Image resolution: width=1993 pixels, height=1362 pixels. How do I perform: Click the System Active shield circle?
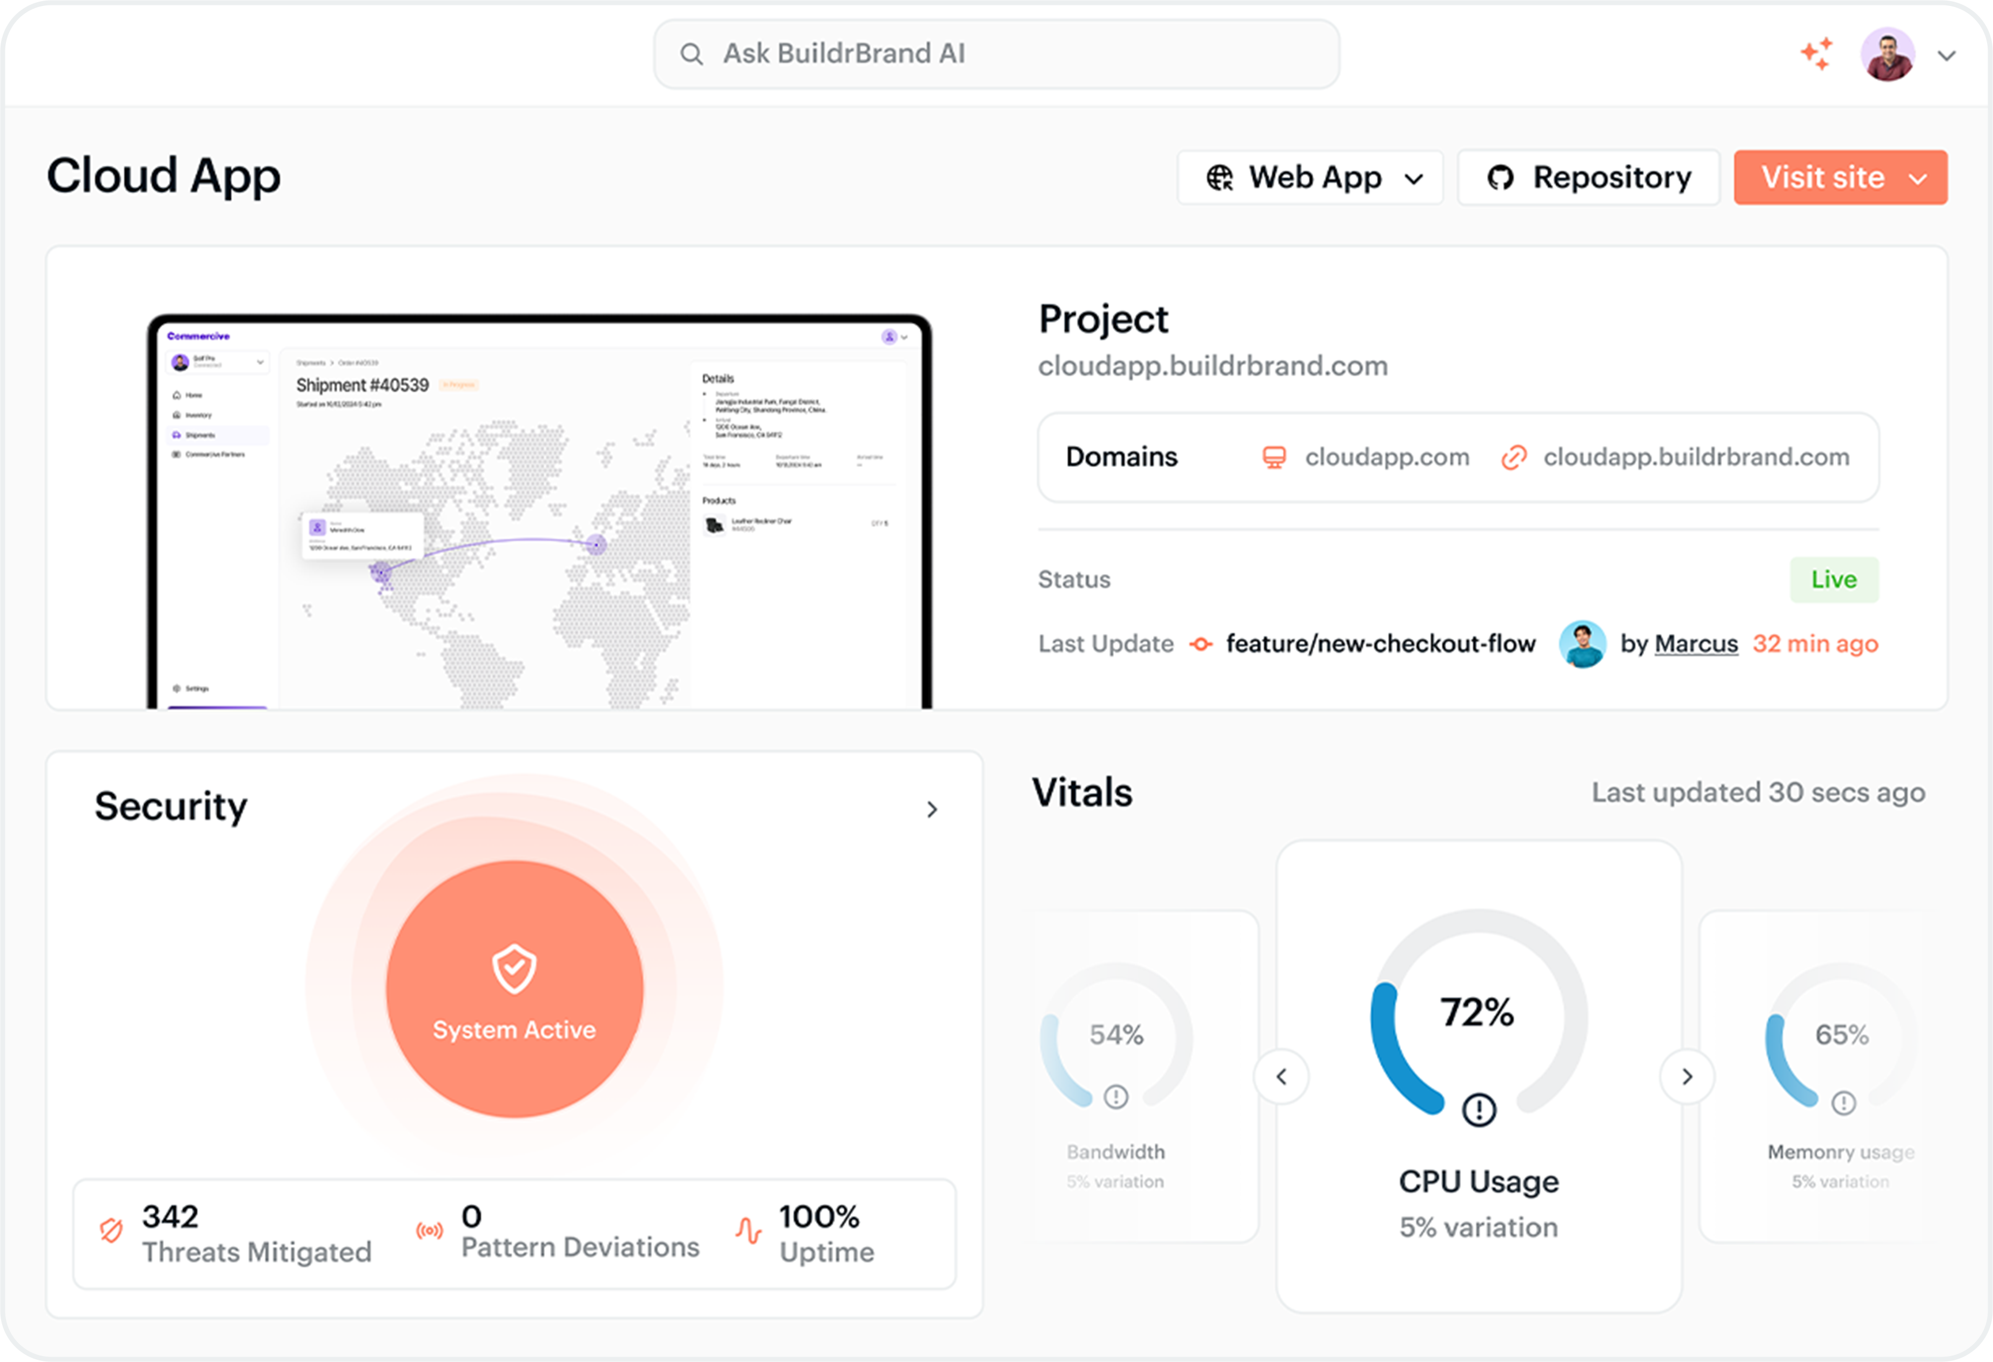point(514,988)
